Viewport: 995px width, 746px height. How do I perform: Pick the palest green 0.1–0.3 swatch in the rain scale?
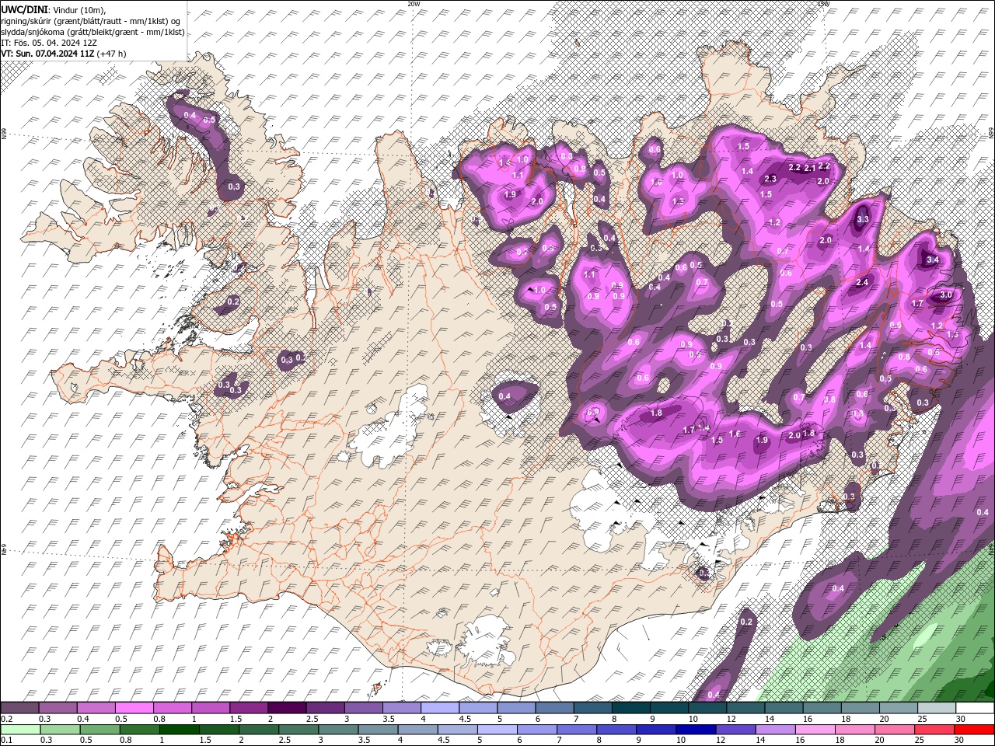pos(19,730)
